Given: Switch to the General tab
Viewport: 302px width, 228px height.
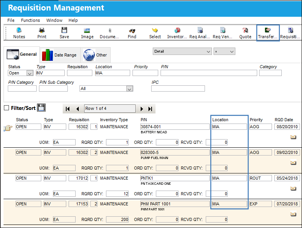Looking at the screenshot, I should tap(21, 54).
